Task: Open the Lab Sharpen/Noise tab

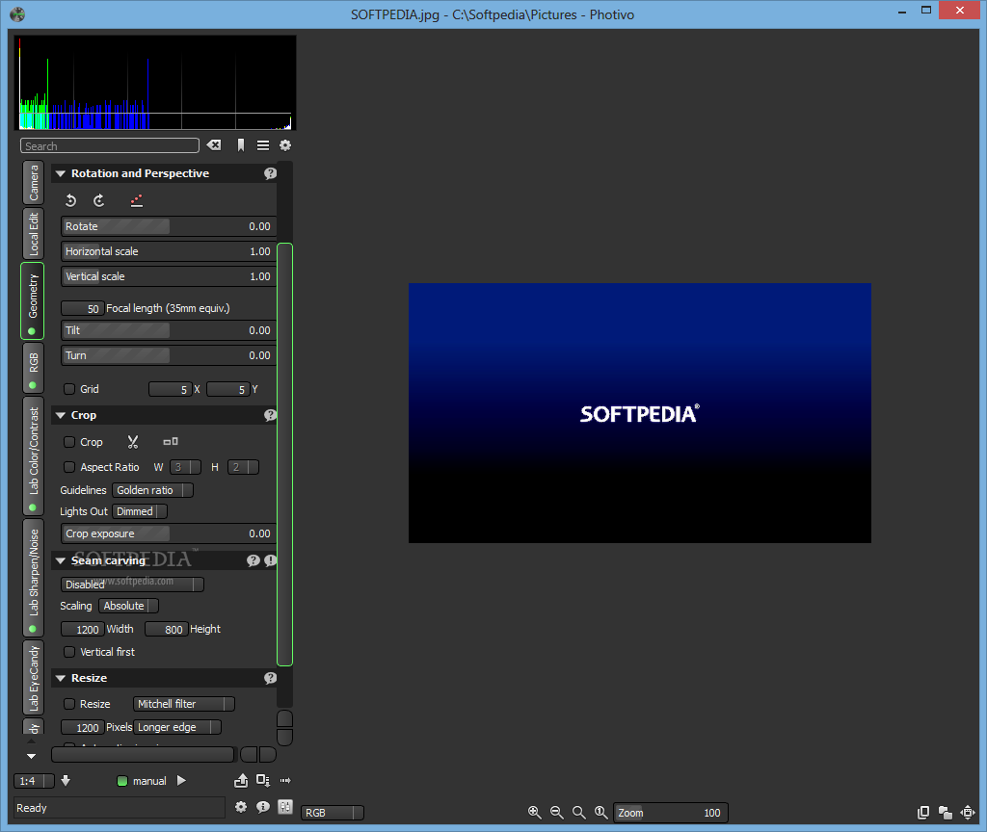Action: pos(34,578)
